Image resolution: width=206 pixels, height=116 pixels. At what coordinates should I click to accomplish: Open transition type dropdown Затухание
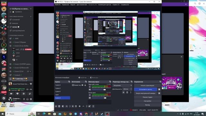pyautogui.click(x=122, y=85)
